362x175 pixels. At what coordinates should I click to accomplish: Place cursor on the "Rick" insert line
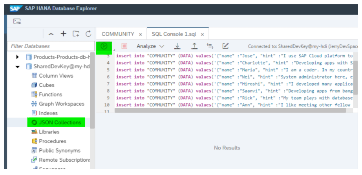pyautogui.click(x=234, y=98)
